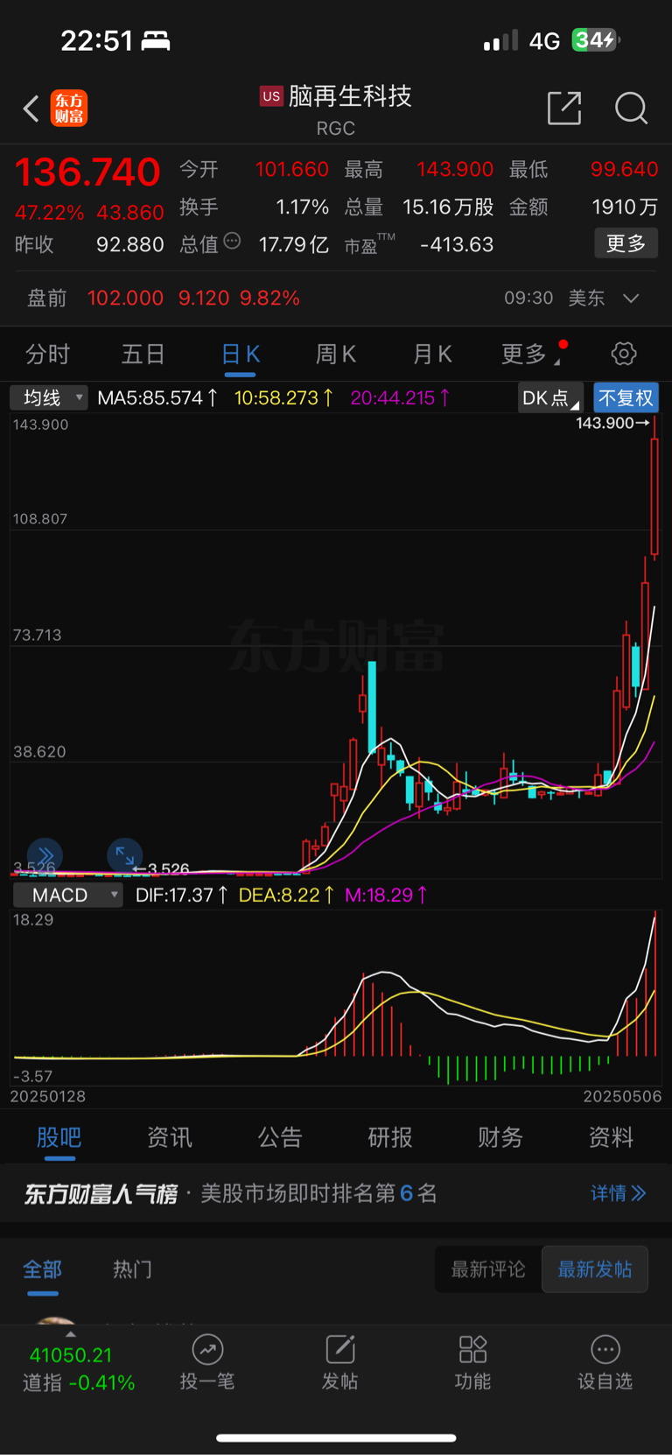Tap the double-arrow expand chart icon

[x=45, y=856]
